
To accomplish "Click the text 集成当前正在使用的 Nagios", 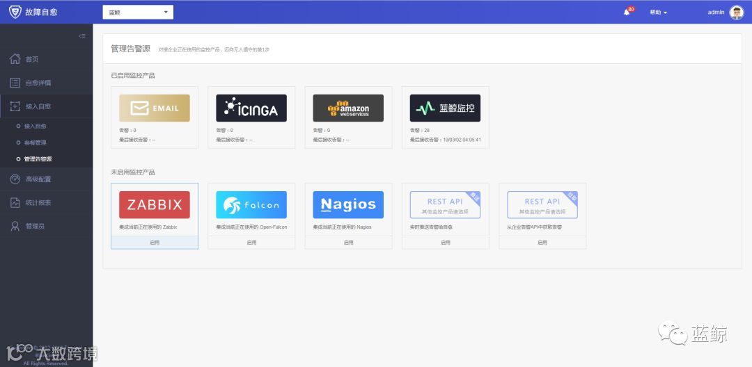I will [x=342, y=227].
